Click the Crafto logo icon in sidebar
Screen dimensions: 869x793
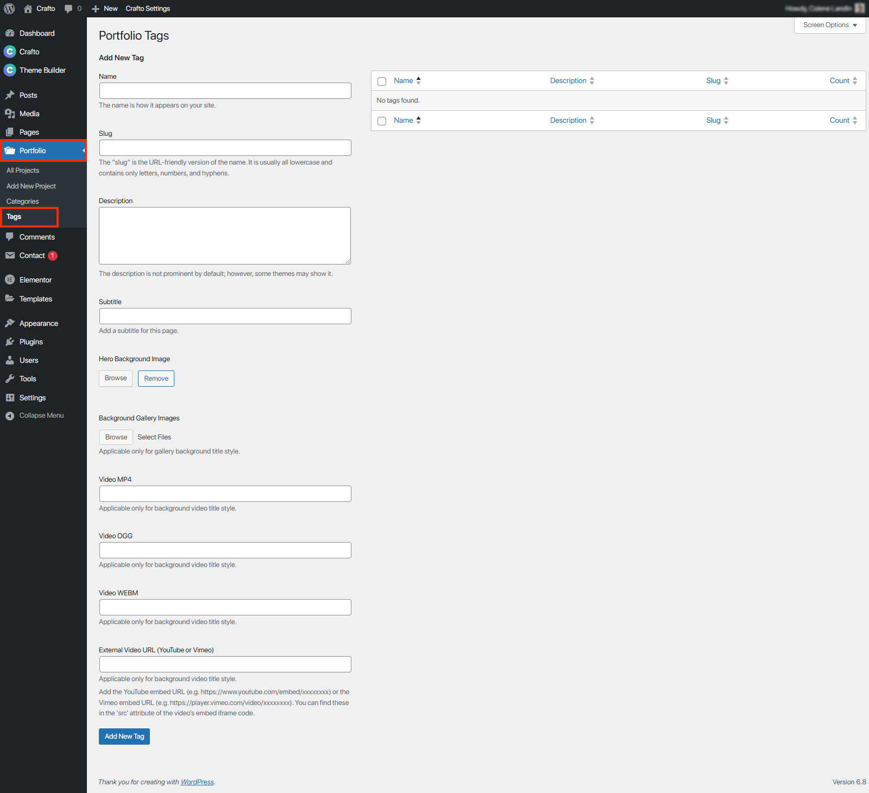[x=10, y=52]
